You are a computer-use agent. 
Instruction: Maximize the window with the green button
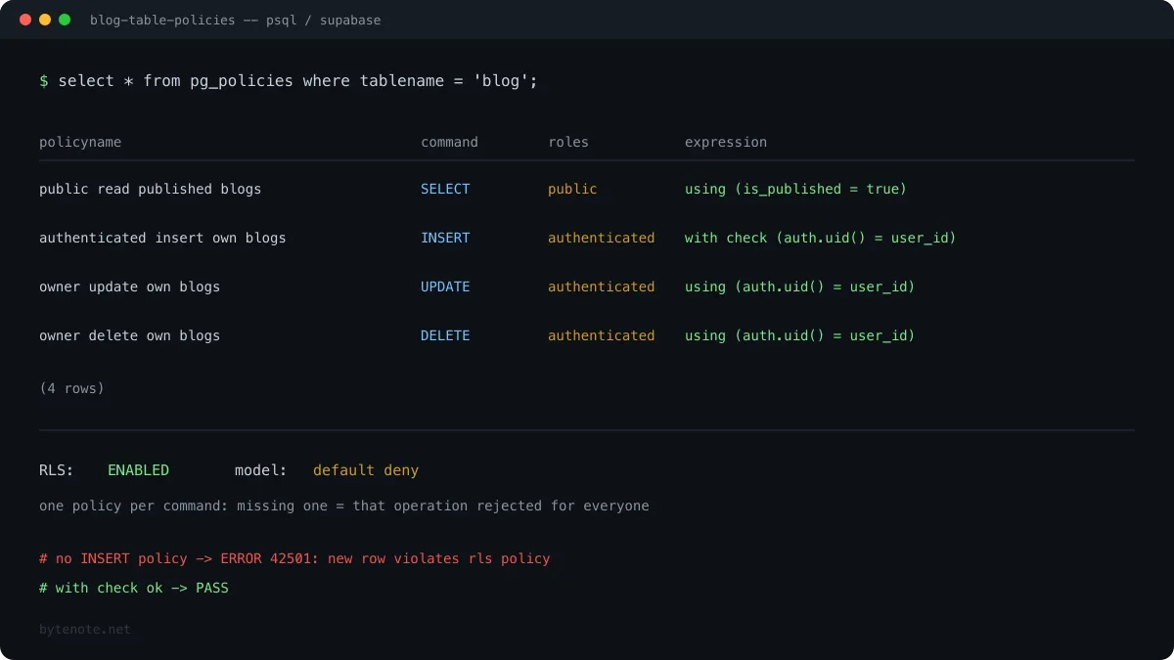click(65, 20)
